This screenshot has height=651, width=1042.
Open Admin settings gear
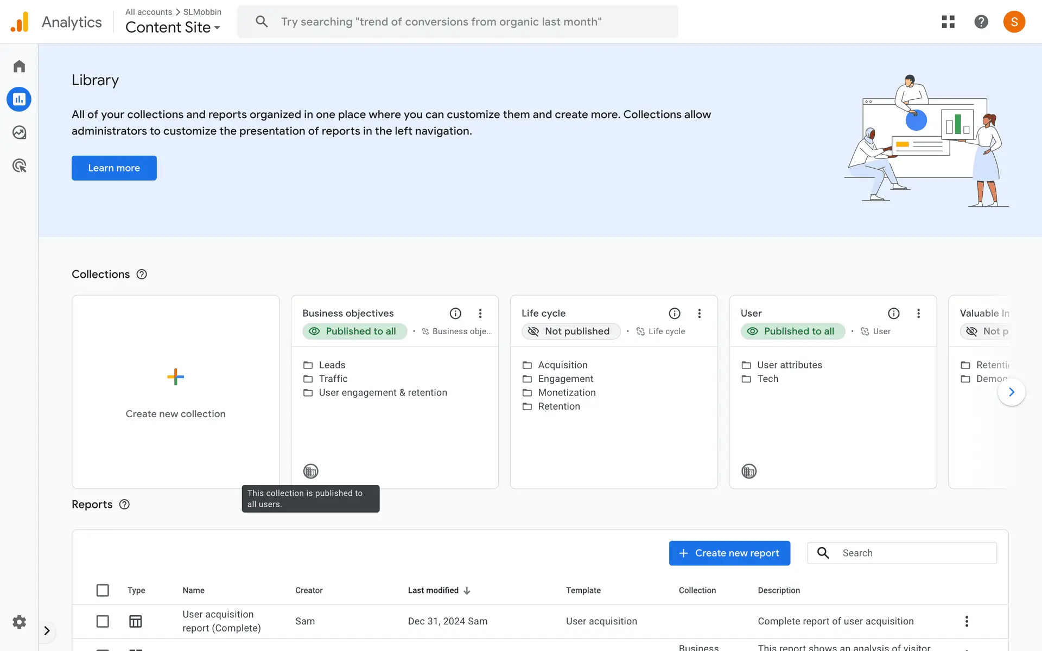[19, 622]
